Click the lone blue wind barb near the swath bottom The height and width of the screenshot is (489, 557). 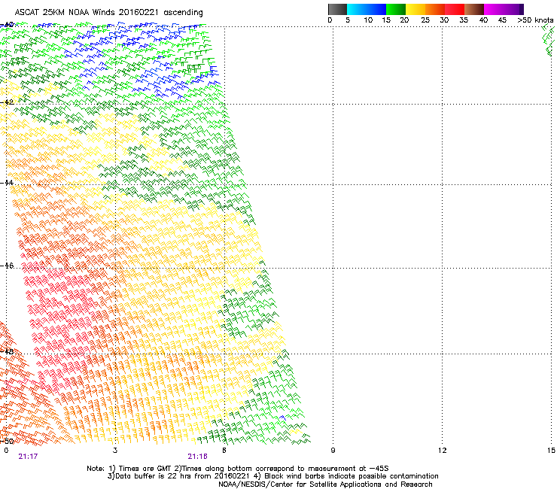282,418
